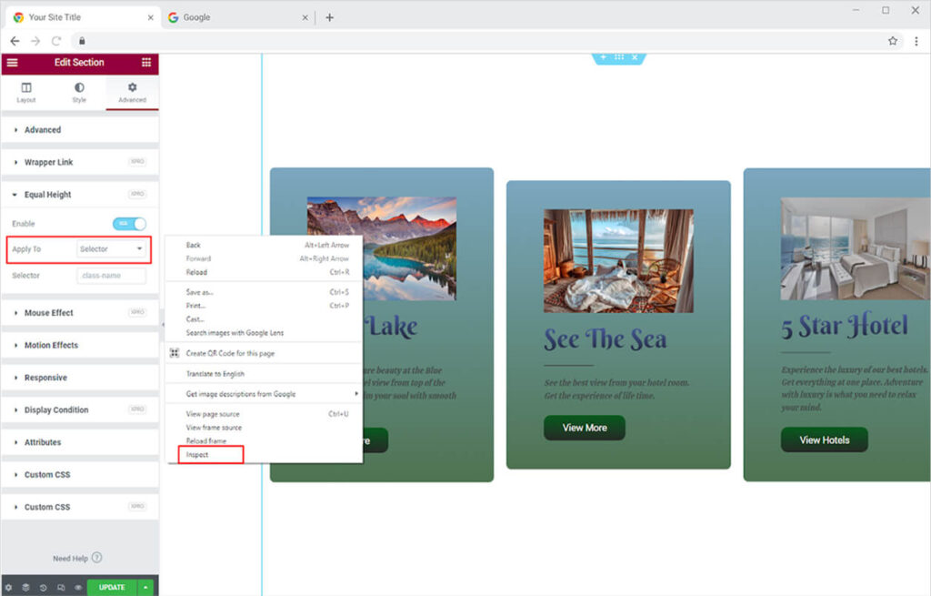The image size is (931, 596).
Task: Expand the Motion Effects section
Action: point(51,346)
